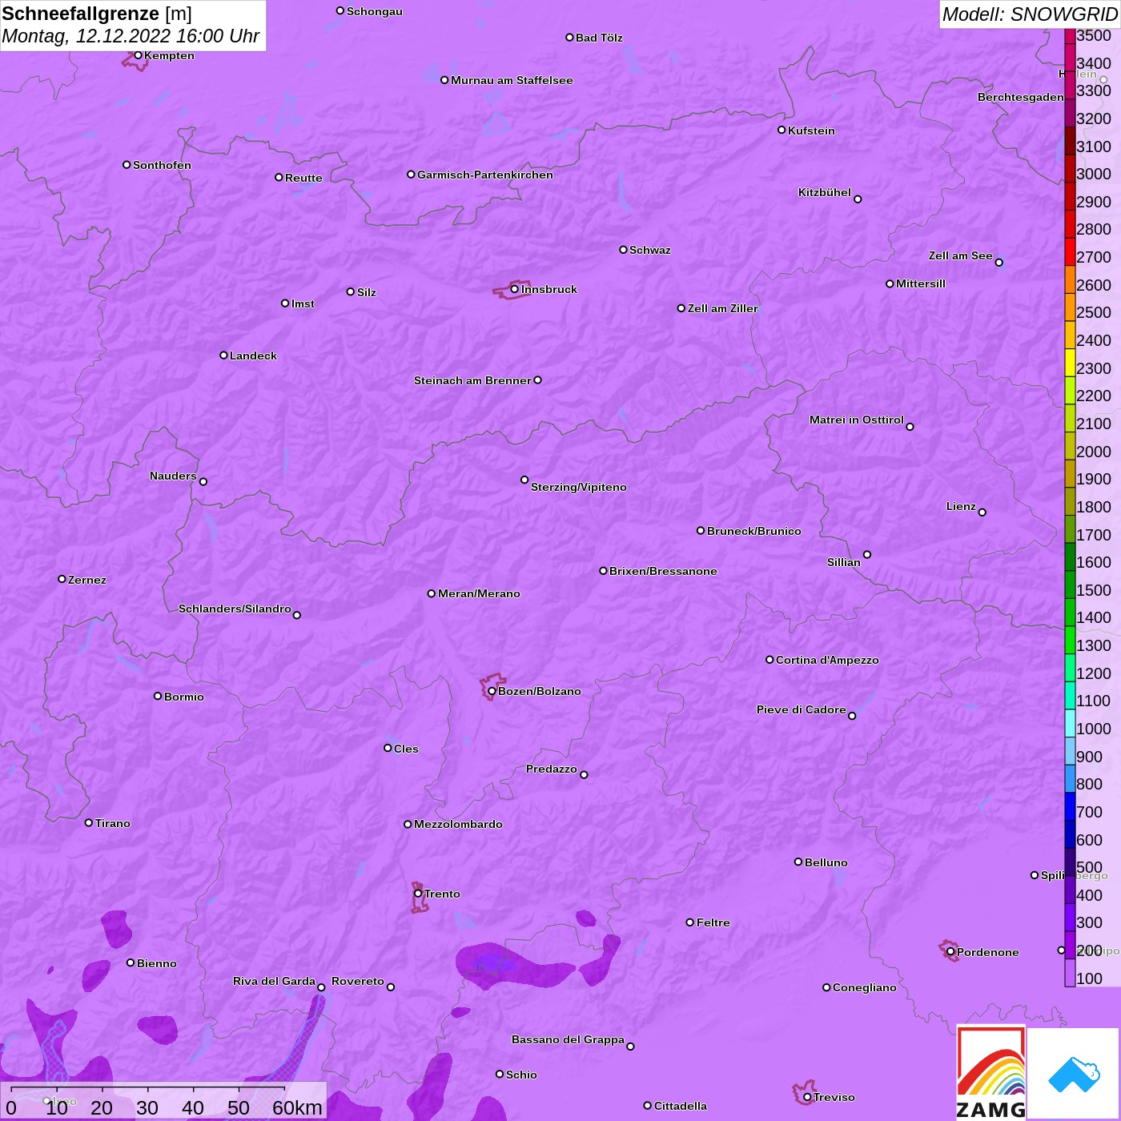1121x1121 pixels.
Task: Click the Cles marker dot
Action: [x=388, y=748]
